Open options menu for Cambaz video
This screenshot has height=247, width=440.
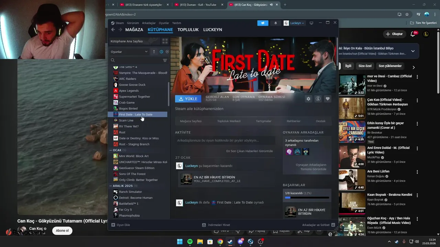[x=417, y=77]
